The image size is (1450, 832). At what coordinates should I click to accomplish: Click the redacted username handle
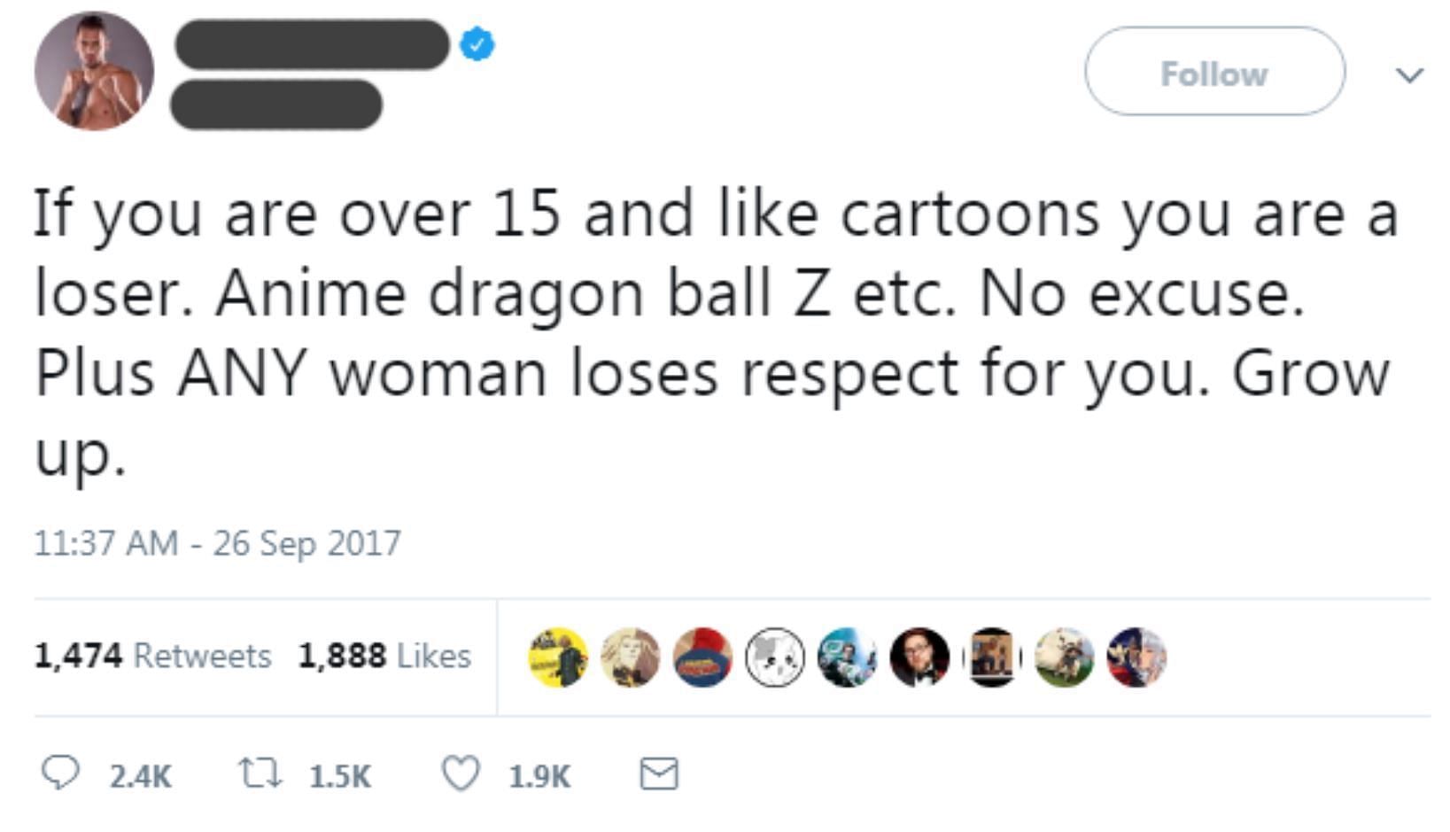pos(276,105)
